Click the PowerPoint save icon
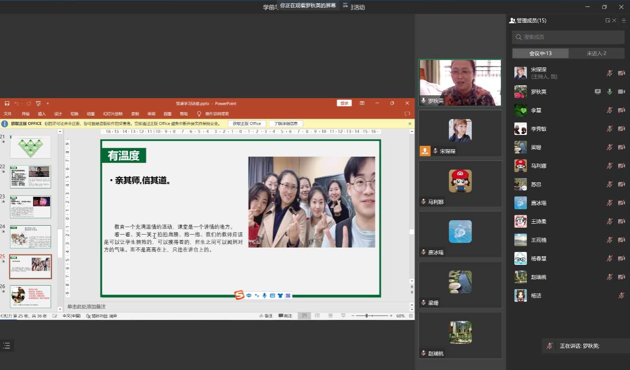 [x=7, y=104]
